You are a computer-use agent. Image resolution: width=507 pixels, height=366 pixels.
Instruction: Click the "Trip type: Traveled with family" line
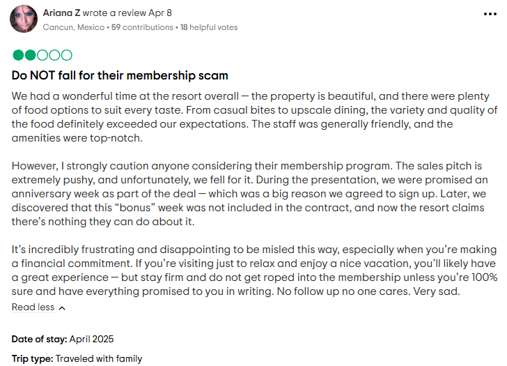(77, 358)
